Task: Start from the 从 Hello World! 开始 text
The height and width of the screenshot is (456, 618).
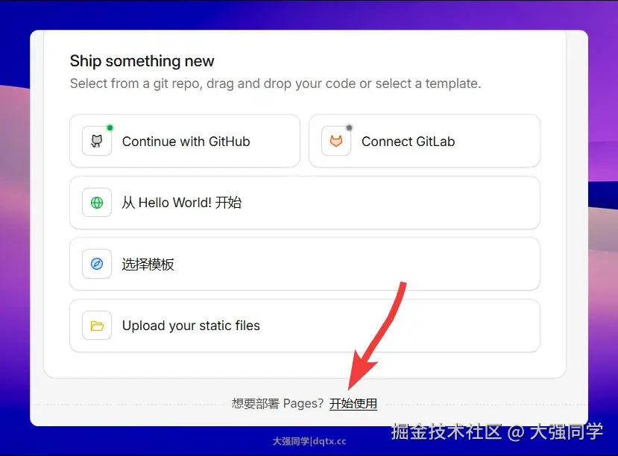Action: [182, 203]
